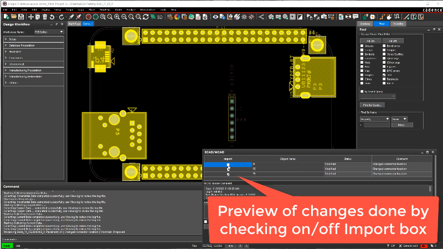Open the Workspace Name dropdown
Viewport: 443px width, 249px height.
pyautogui.click(x=48, y=32)
